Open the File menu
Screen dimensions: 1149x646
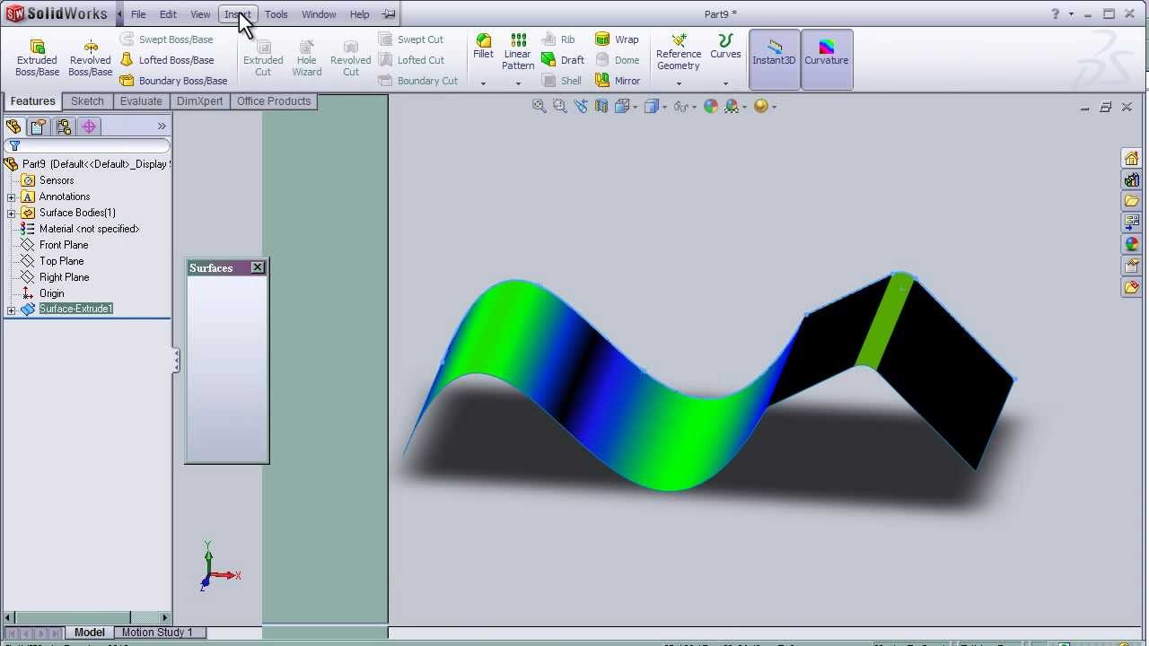tap(138, 14)
